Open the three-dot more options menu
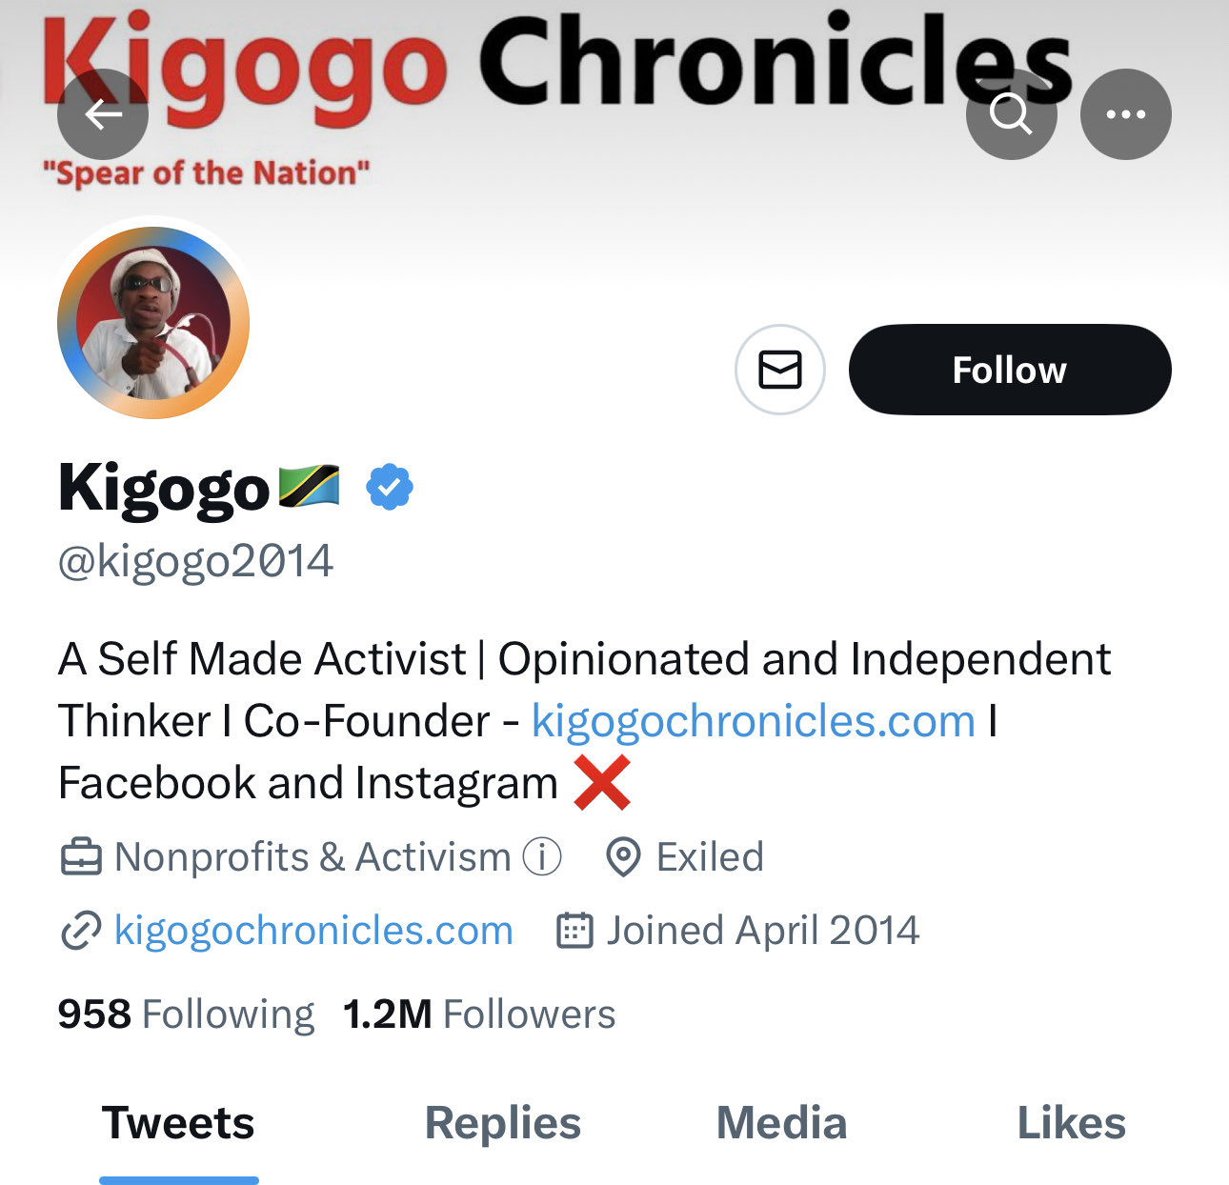 1125,114
